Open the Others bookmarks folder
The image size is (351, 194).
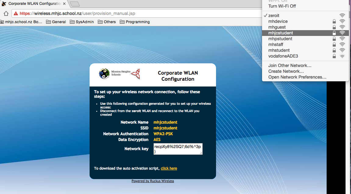(107, 22)
